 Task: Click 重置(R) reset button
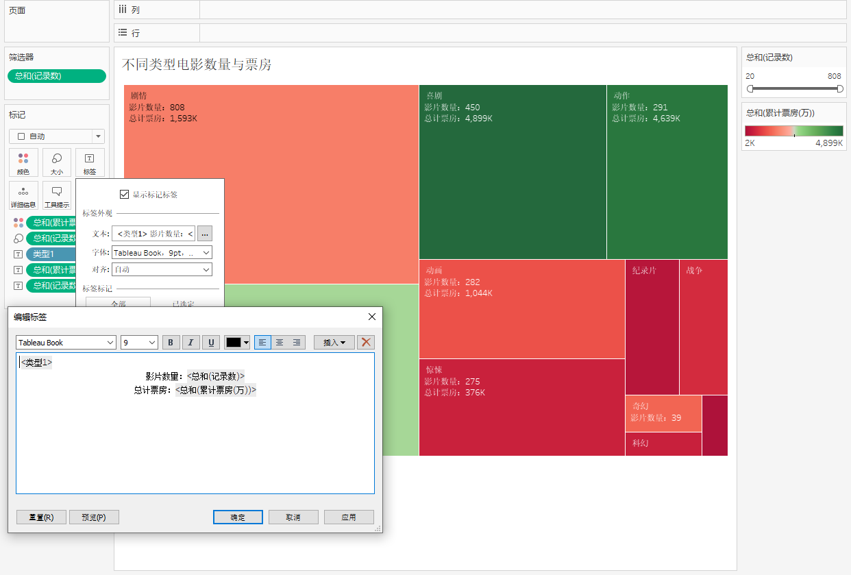(41, 517)
